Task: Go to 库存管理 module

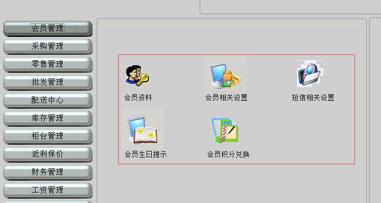Action: (47, 118)
